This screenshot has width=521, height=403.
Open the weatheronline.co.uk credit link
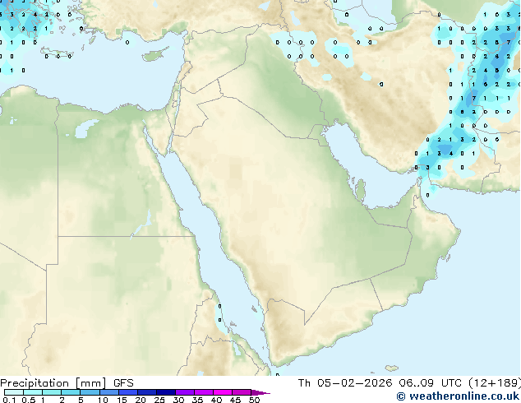(x=458, y=396)
